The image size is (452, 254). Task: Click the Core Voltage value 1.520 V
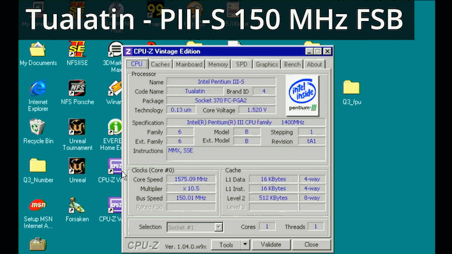click(x=257, y=110)
